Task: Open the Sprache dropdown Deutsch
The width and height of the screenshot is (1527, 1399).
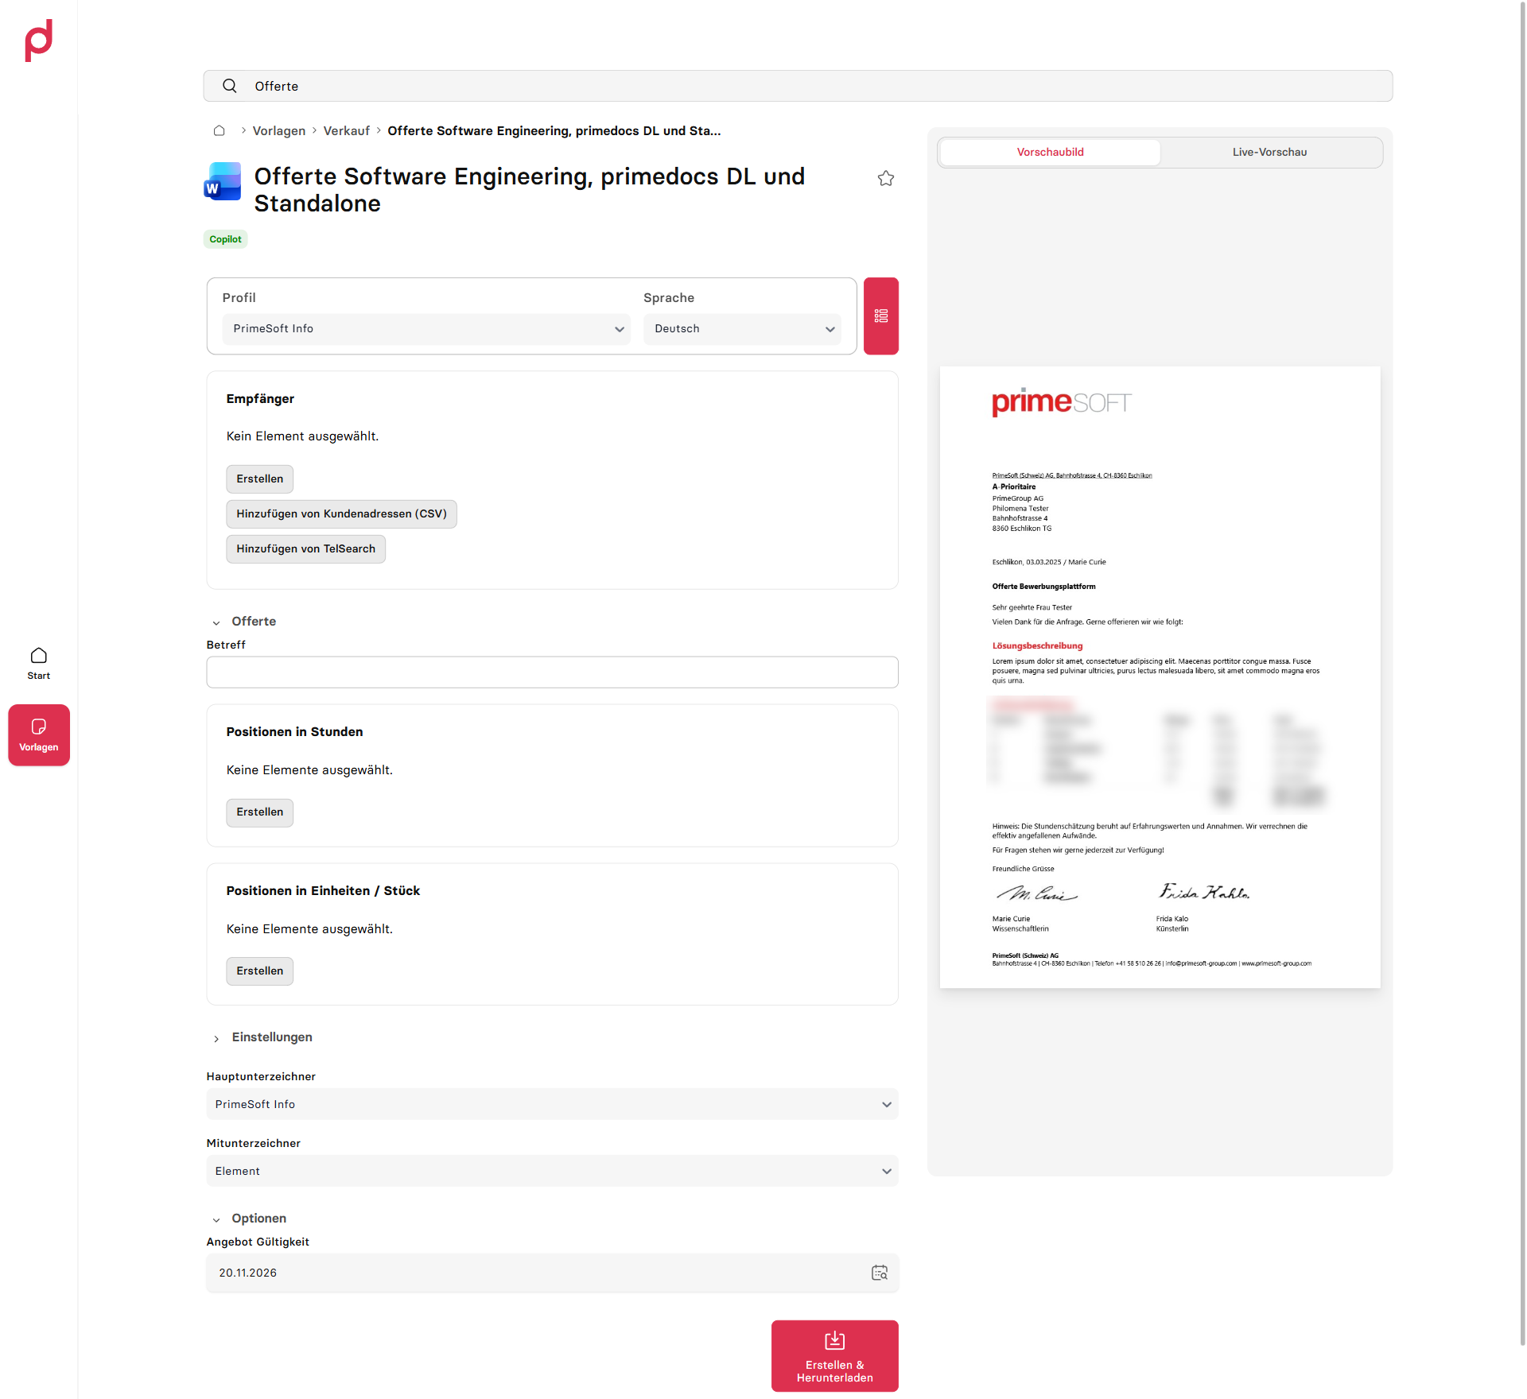Action: point(742,329)
